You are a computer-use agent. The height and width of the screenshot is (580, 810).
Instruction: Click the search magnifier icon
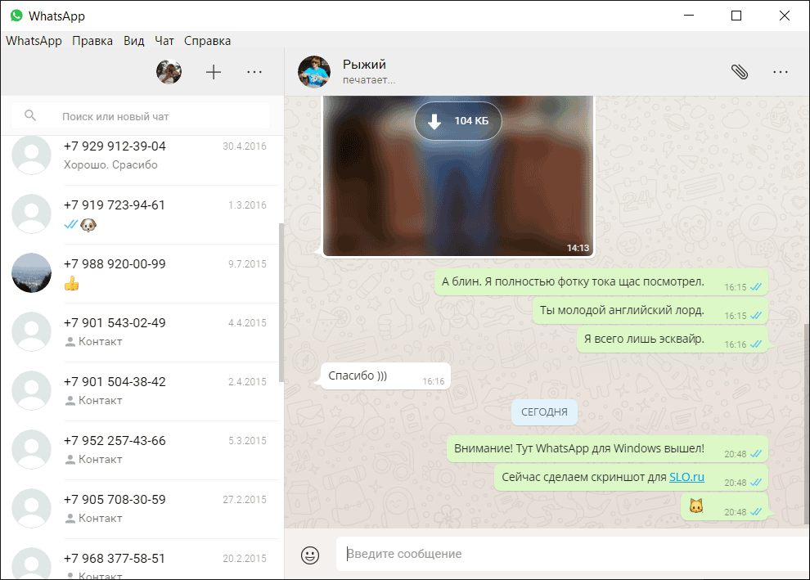point(30,116)
